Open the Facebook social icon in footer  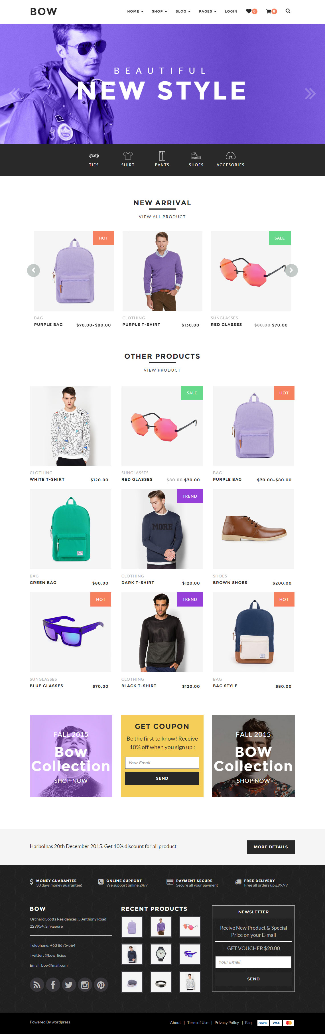(53, 984)
